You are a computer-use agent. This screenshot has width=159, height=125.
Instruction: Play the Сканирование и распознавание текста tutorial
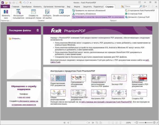[x=99, y=78]
